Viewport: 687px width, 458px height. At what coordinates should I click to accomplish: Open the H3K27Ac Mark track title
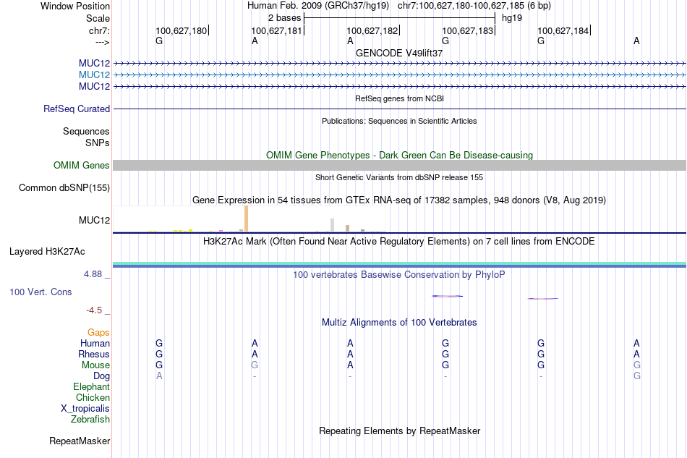click(399, 242)
